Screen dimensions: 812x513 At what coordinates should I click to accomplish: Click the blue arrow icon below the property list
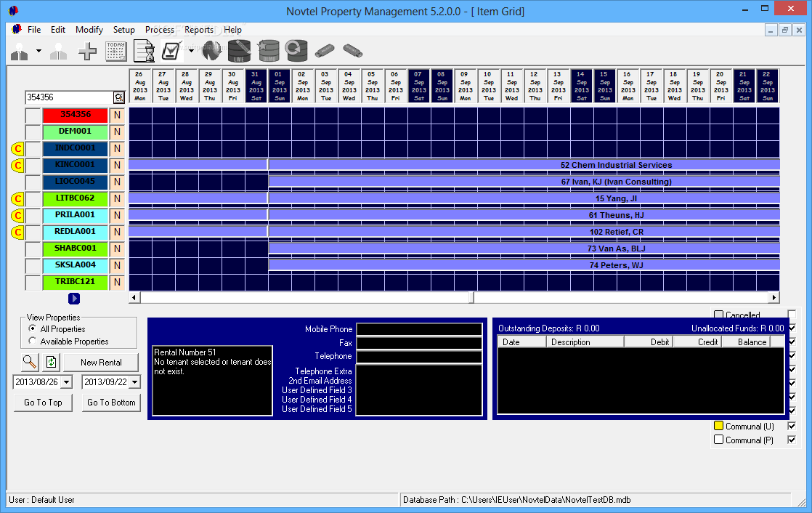pos(74,299)
